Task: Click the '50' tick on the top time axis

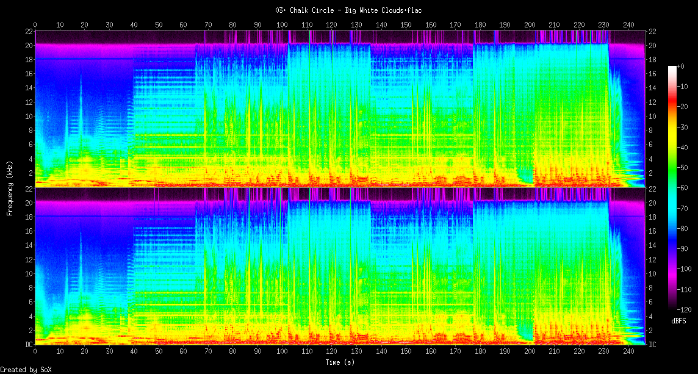Action: pos(159,25)
